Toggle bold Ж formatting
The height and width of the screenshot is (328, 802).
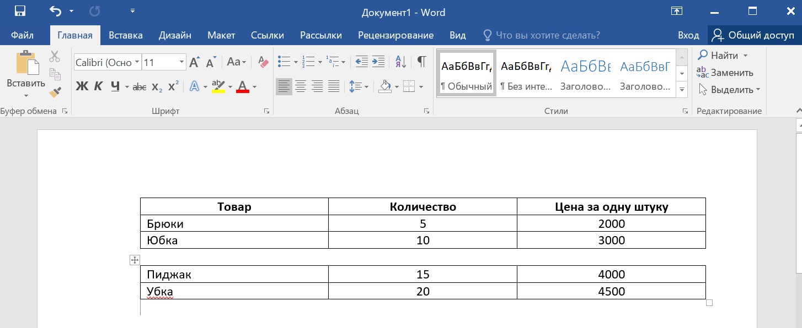82,86
